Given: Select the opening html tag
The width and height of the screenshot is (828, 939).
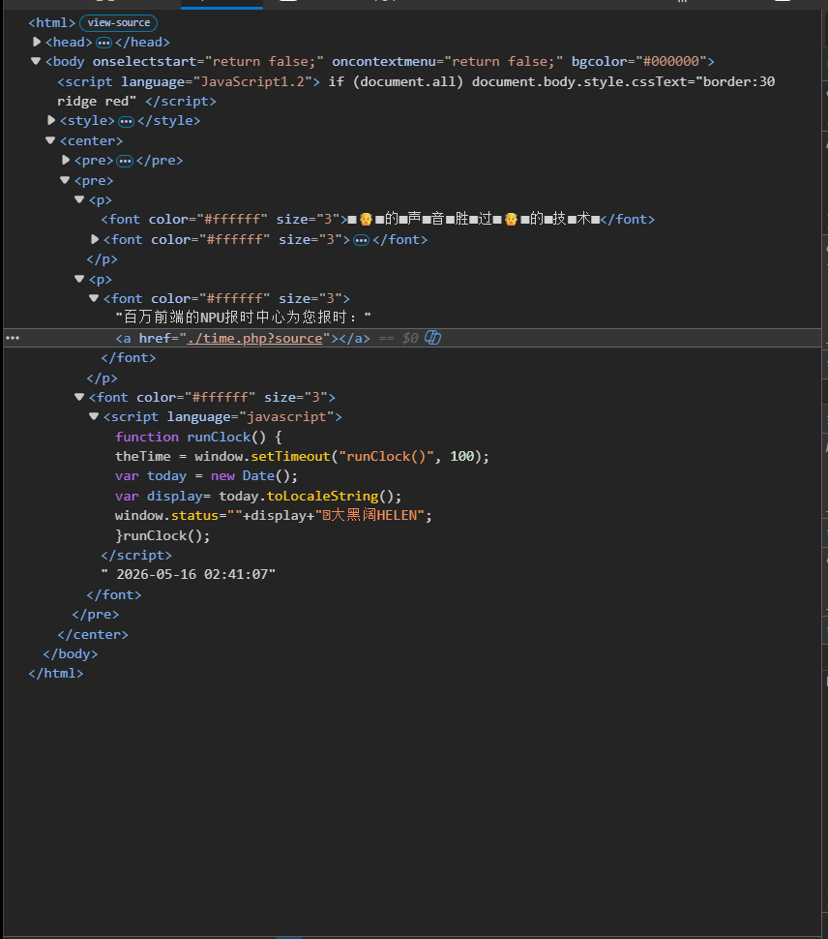Looking at the screenshot, I should tap(52, 23).
